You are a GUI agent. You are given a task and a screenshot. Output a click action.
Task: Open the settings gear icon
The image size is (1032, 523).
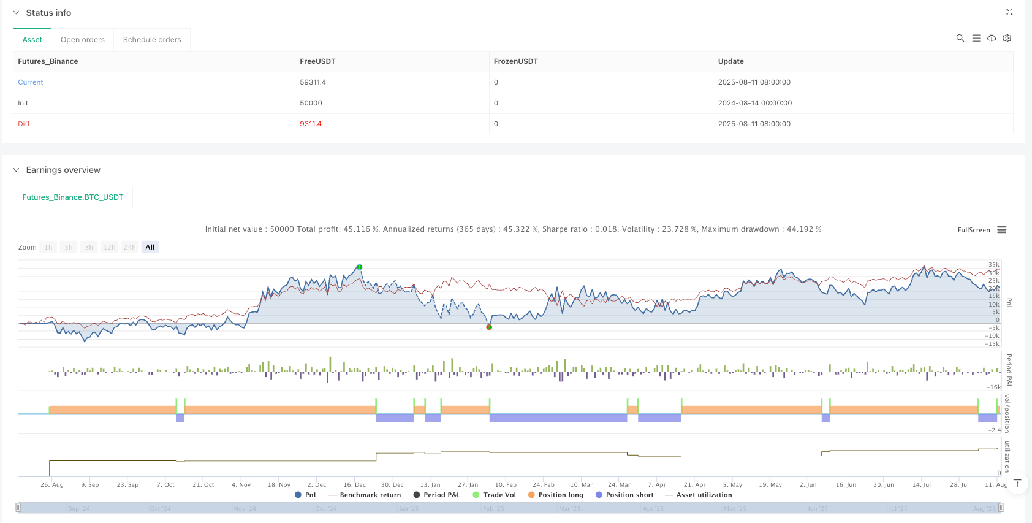tap(1007, 38)
